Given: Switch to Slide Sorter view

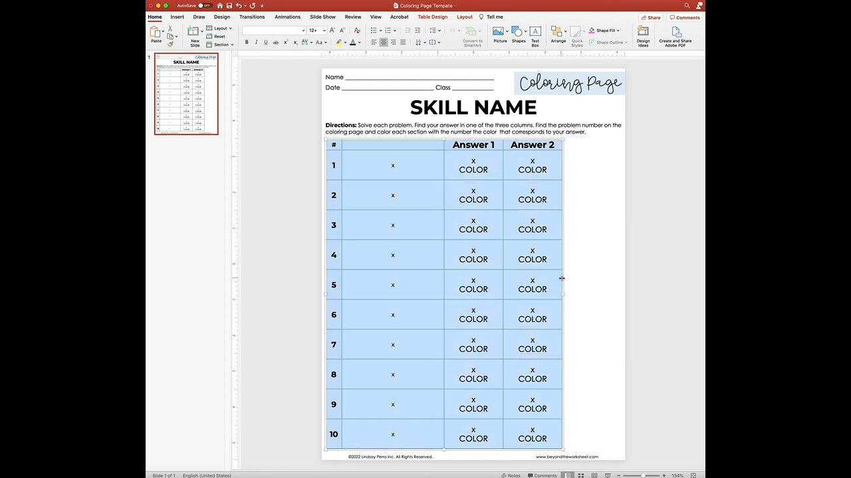Looking at the screenshot, I should 581,475.
